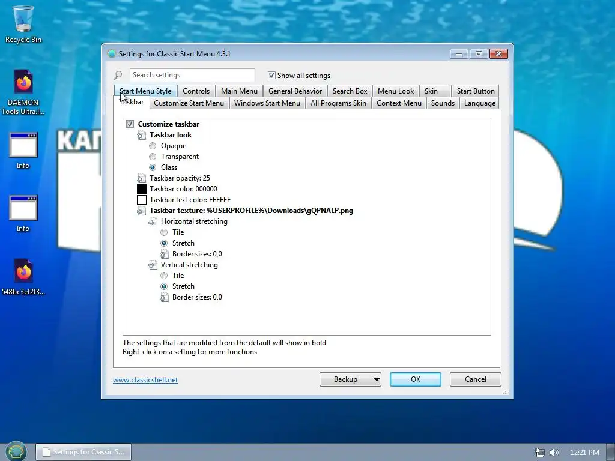Open the Windows Start Menu tab
Screen dimensions: 615x461
pyautogui.click(x=267, y=103)
